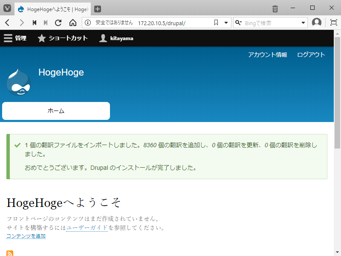Go to the browser home page
This screenshot has height=256, width=341.
click(x=73, y=23)
